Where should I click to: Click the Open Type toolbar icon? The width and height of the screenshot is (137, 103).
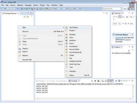47,9
